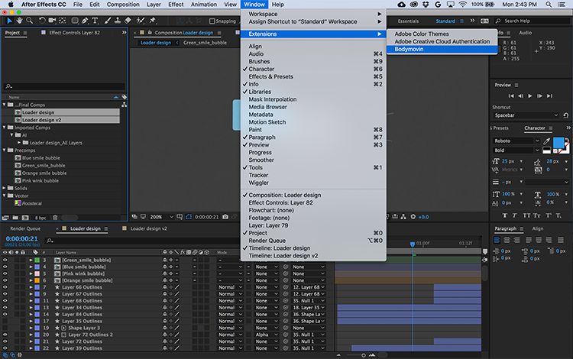Collapse the ...Final Comps folder
The height and width of the screenshot is (359, 573).
[x=5, y=105]
